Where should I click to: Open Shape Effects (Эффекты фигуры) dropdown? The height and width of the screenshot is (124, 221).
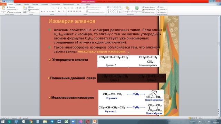click(149, 12)
